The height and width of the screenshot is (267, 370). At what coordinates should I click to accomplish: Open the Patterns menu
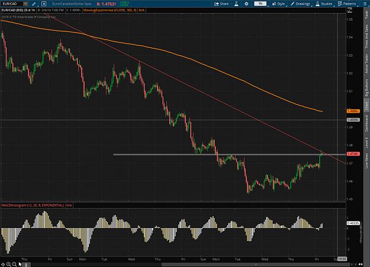(347, 4)
